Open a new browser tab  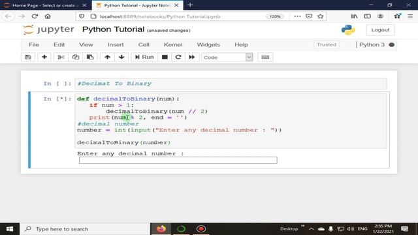pos(190,5)
